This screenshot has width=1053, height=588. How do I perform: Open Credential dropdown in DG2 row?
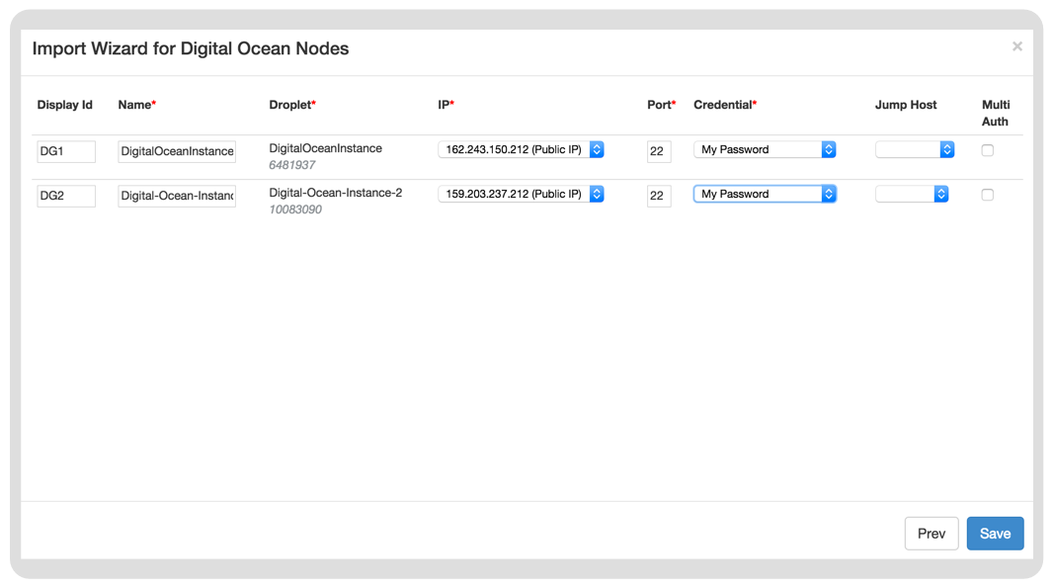coord(765,194)
